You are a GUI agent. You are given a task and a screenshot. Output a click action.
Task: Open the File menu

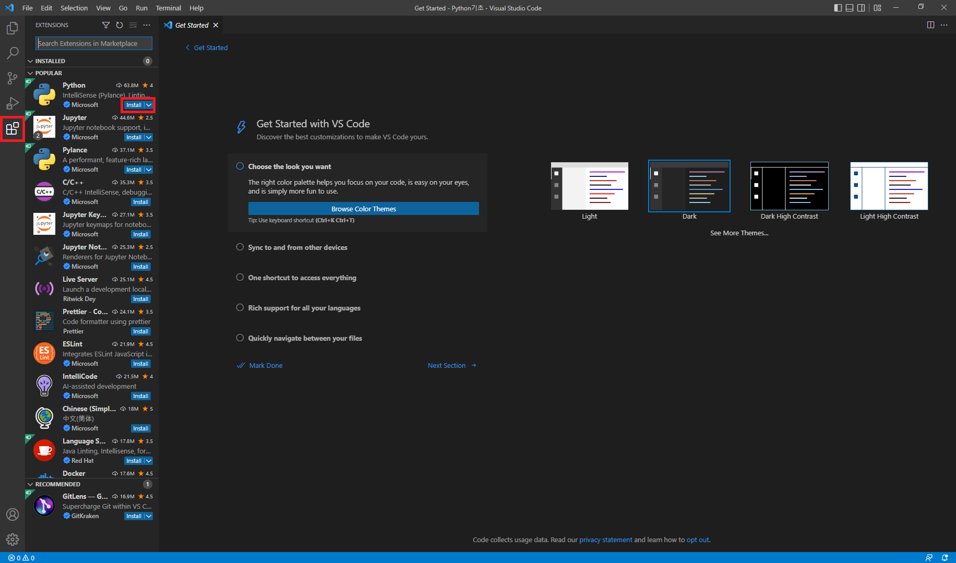tap(28, 8)
